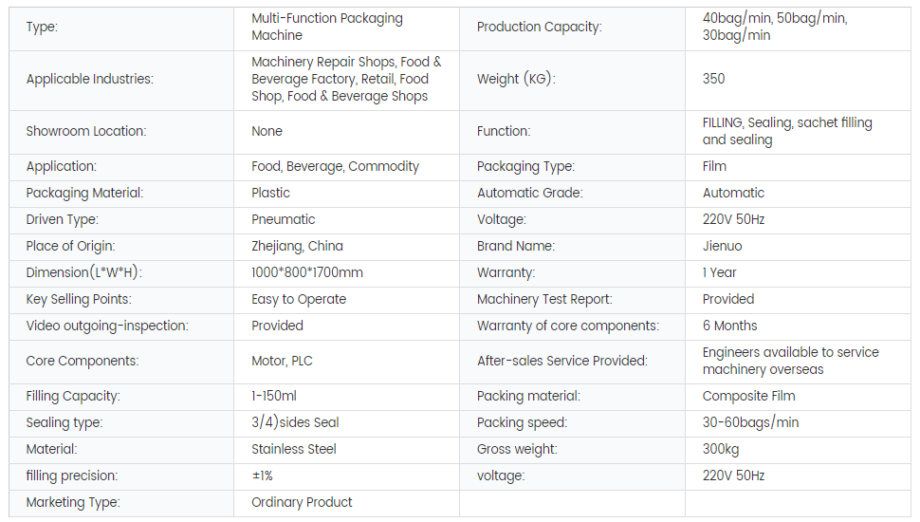
Task: Click the 'Ordinary Product' marketing type value
Action: (302, 502)
